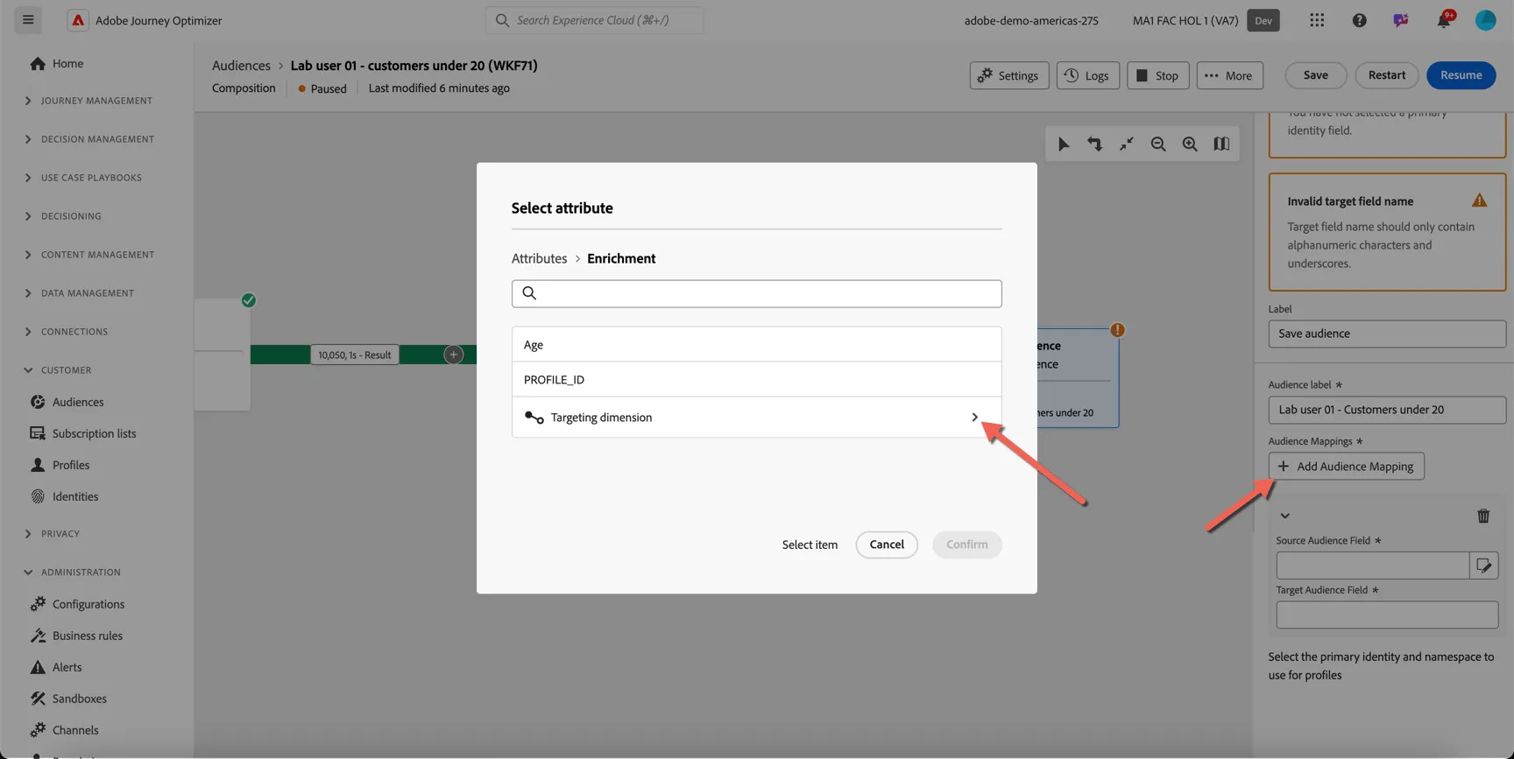1514x759 pixels.
Task: Go to Profiles in the sidebar
Action: pos(70,465)
